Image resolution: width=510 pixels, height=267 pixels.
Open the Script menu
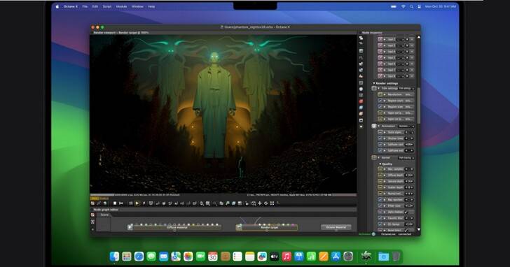point(107,6)
